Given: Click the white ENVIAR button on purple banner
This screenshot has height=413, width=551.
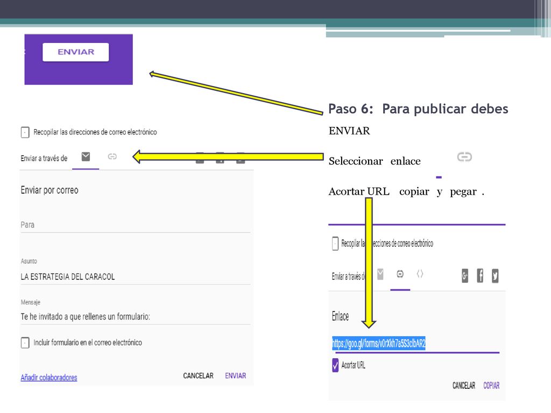Looking at the screenshot, I should coord(75,52).
